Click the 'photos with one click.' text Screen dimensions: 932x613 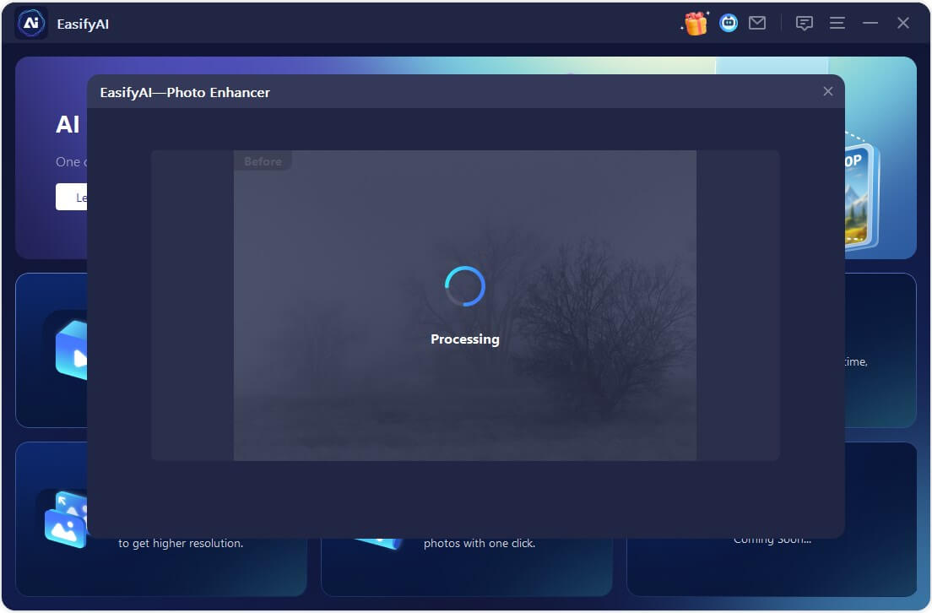[x=479, y=543]
